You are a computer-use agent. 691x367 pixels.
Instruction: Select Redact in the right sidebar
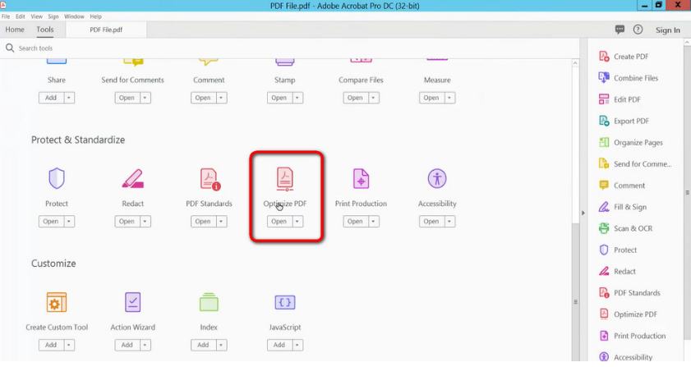(x=617, y=272)
